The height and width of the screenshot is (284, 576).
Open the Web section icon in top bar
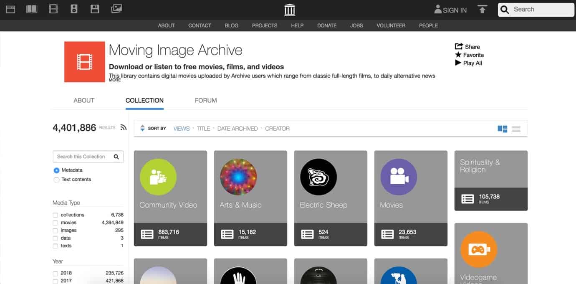coord(10,9)
